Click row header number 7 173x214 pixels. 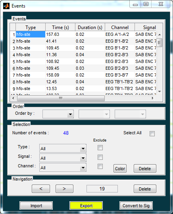click(x=13, y=75)
